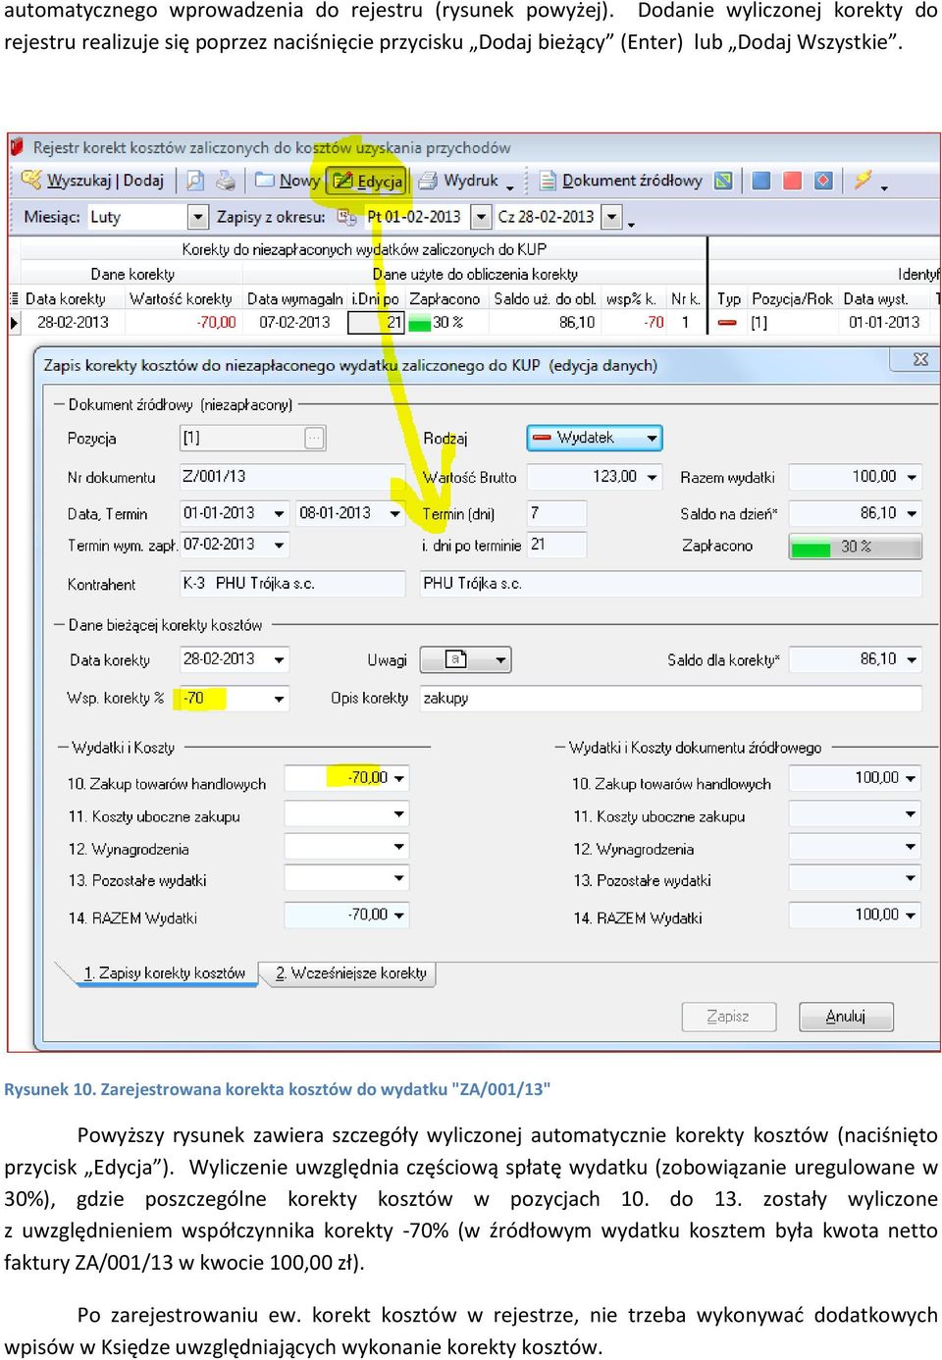Open print preview icon in toolbar
This screenshot has width=942, height=1360.
(x=195, y=181)
